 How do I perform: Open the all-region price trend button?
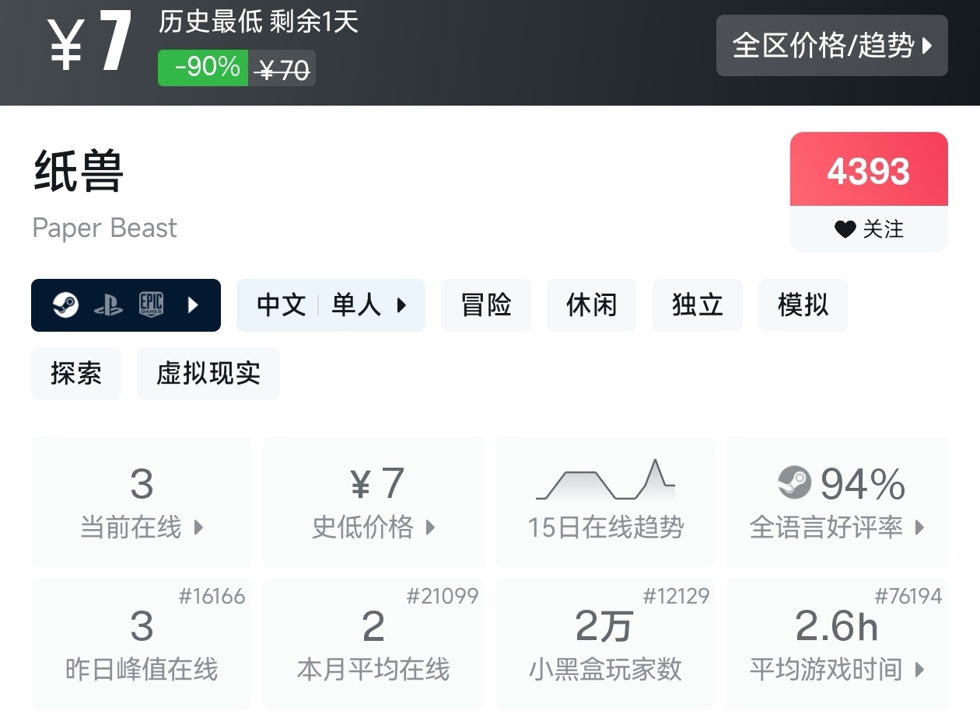[831, 45]
